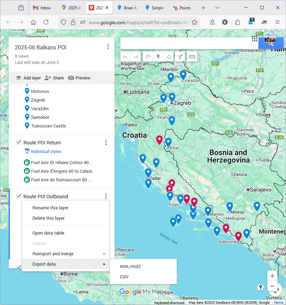Export layer as KML/KMZ
The height and width of the screenshot is (305, 286).
(x=143, y=266)
